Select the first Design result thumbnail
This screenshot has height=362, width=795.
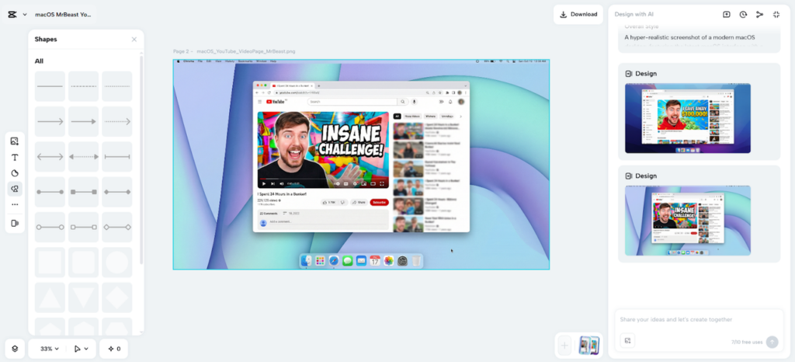[687, 117]
